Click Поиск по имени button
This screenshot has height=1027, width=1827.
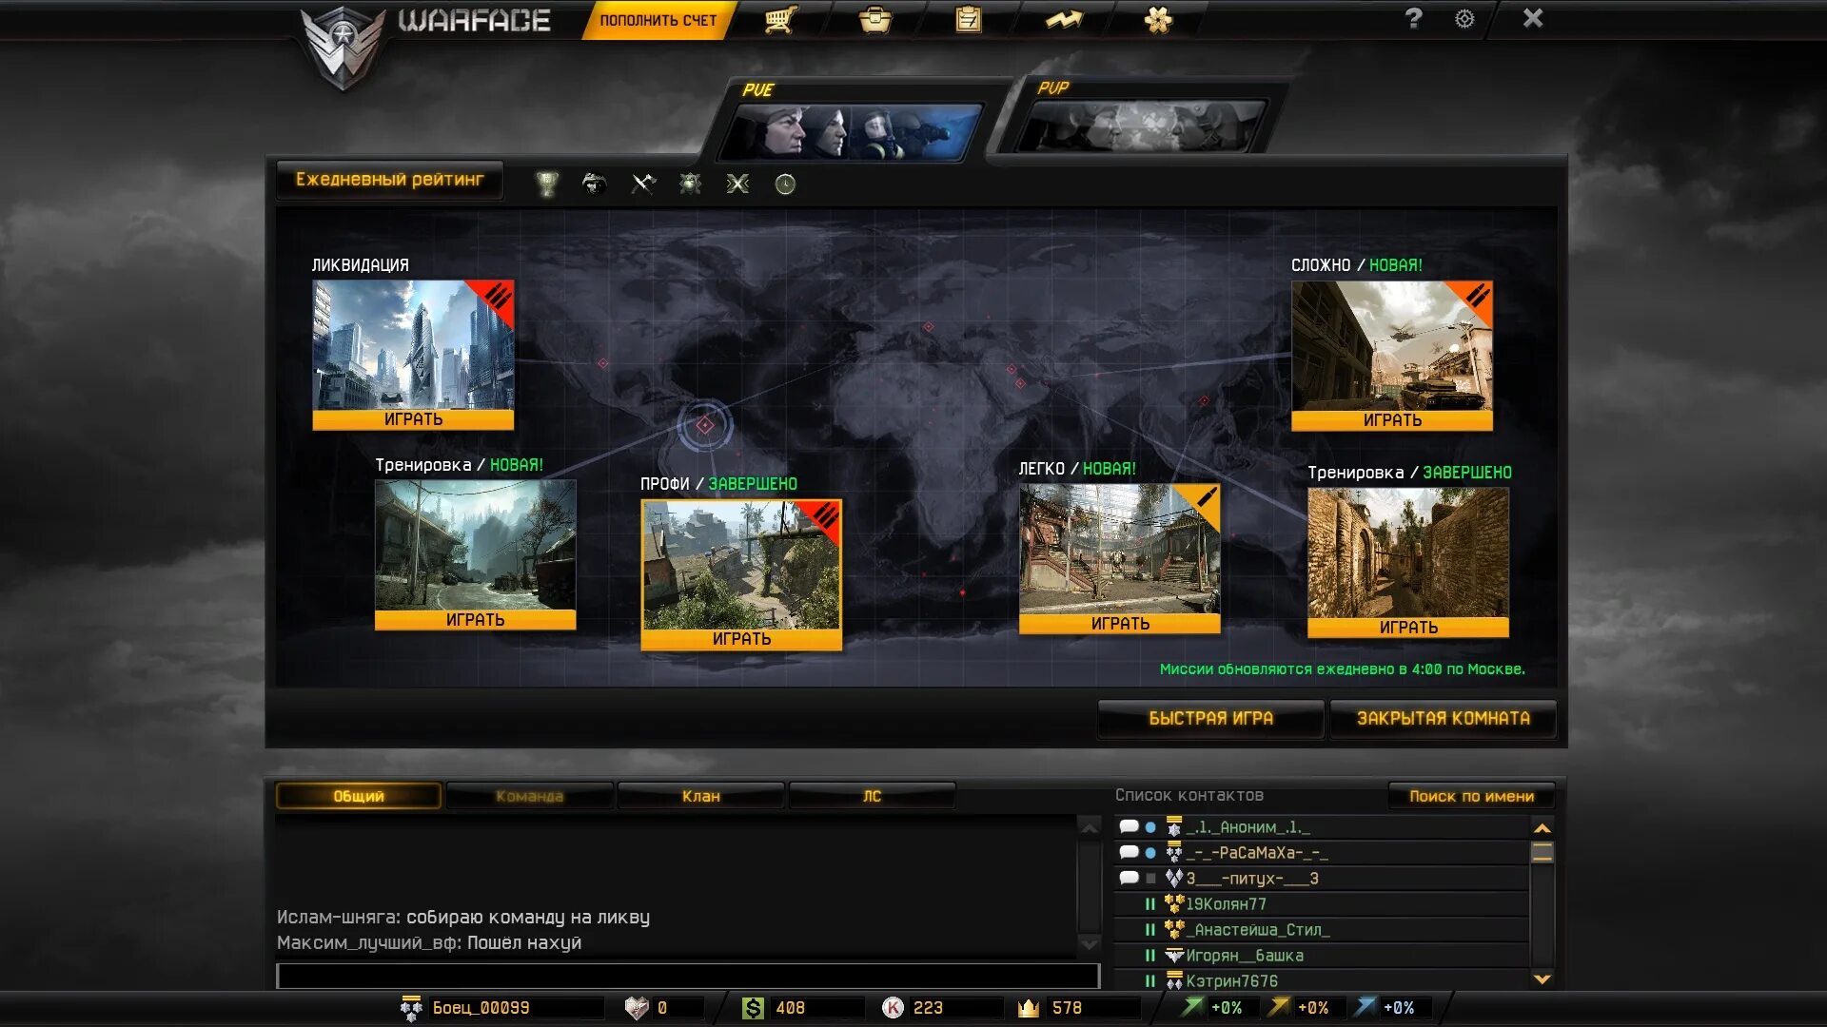coord(1471,796)
